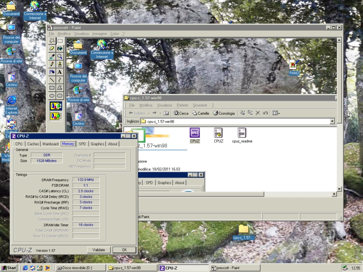Switch to the CPU tab in CPU-Z
This screenshot has height=272, width=363.
coord(19,144)
